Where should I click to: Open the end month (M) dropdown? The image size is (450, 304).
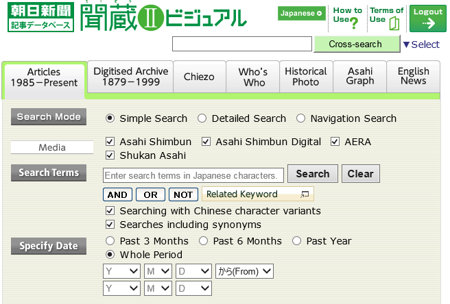(x=158, y=288)
